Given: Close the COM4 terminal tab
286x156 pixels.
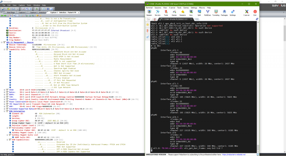Looking at the screenshot, I should [x=191, y=19].
